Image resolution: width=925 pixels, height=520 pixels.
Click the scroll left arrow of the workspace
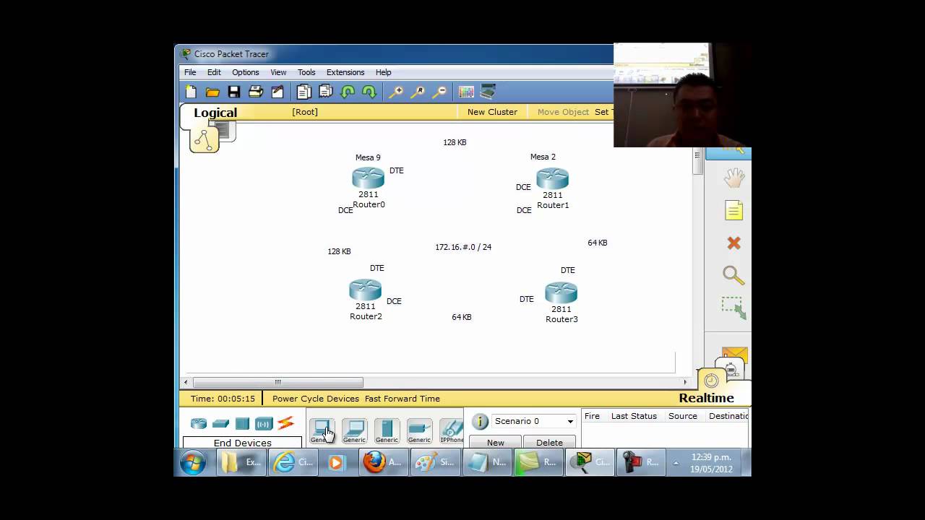[186, 382]
